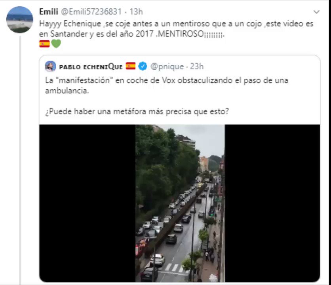331x285 pixels.
Task: Click the 23h quoted tweet timestamp
Action: point(197,66)
